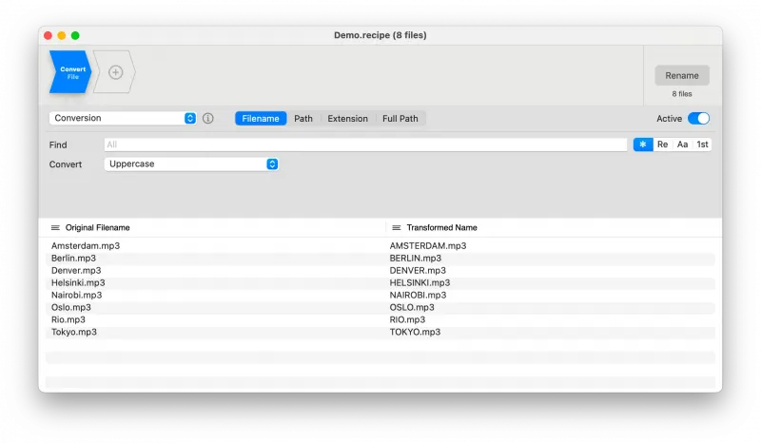This screenshot has width=761, height=443.
Task: Select the Denver.mp3 original filename
Action: pyautogui.click(x=76, y=270)
